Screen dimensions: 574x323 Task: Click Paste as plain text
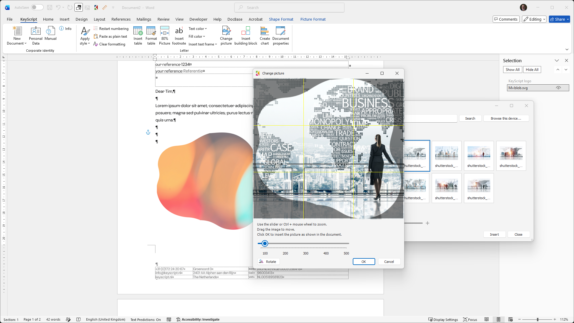[110, 36]
